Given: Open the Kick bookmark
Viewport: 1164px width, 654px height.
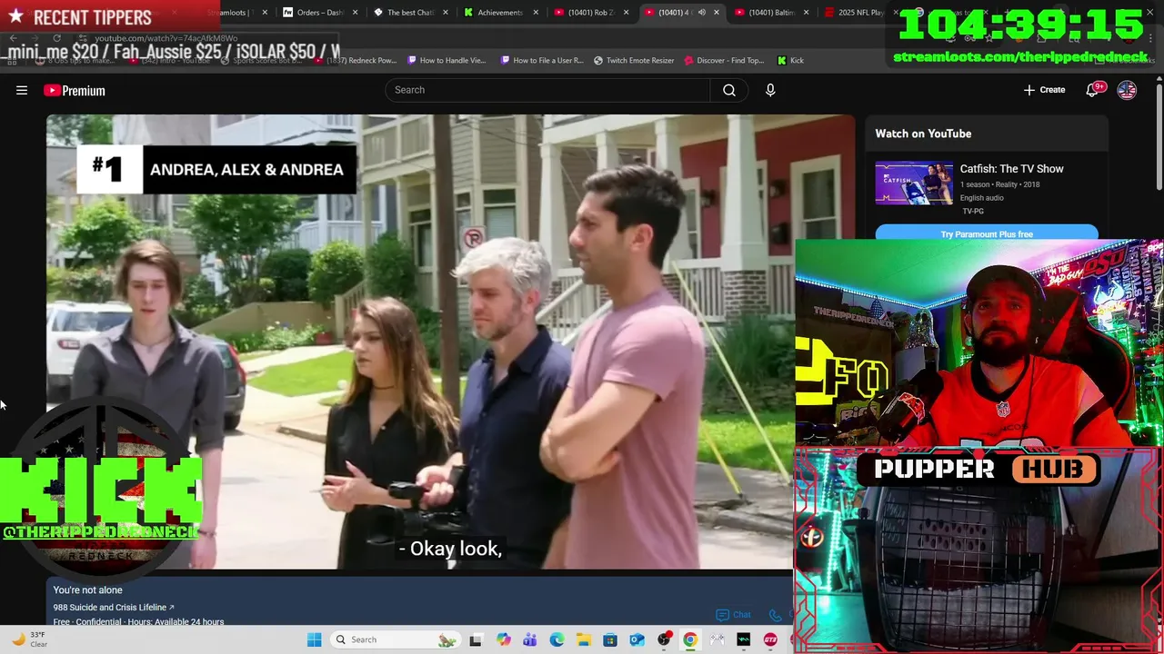Looking at the screenshot, I should [790, 60].
